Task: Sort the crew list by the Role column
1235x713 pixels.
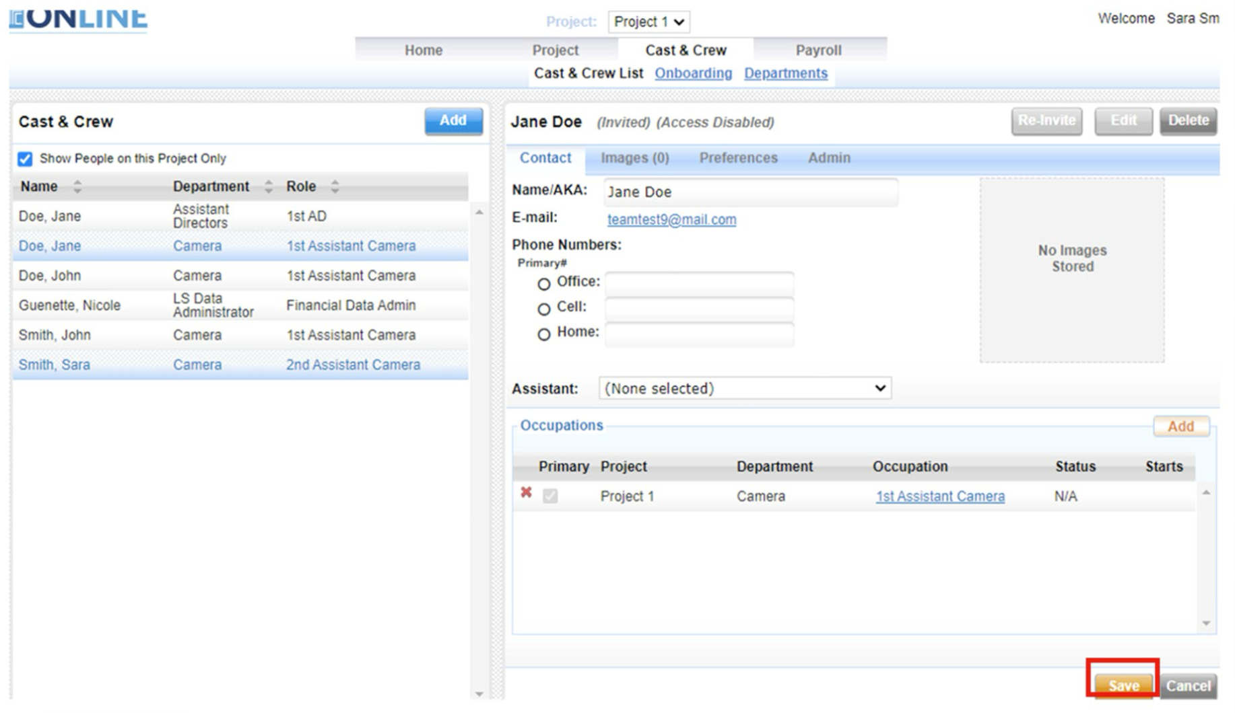Action: coord(335,186)
